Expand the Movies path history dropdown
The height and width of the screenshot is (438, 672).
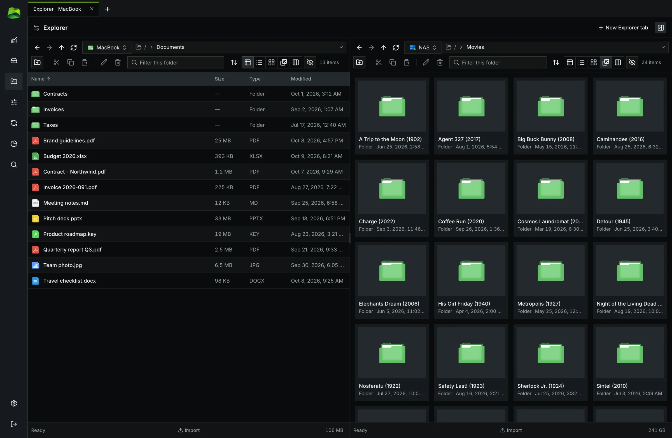(663, 47)
